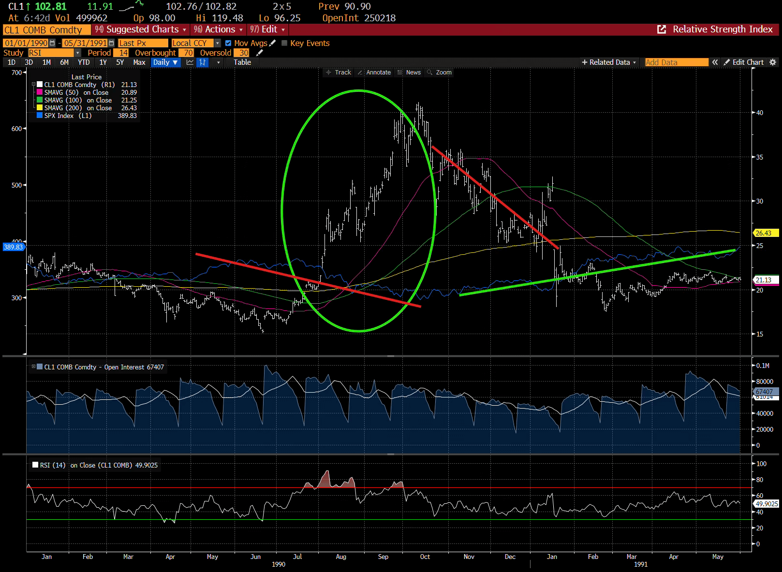Expand the chart type dropdown arrow
The image size is (782, 572).
point(218,62)
